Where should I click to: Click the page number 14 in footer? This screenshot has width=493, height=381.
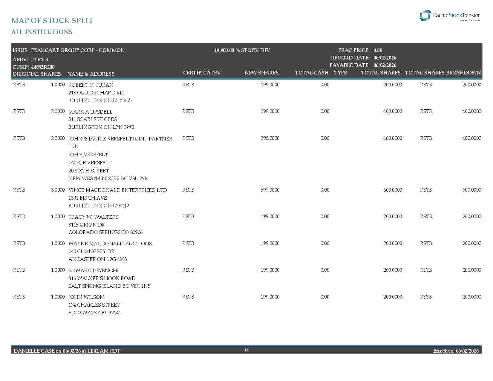click(246, 350)
